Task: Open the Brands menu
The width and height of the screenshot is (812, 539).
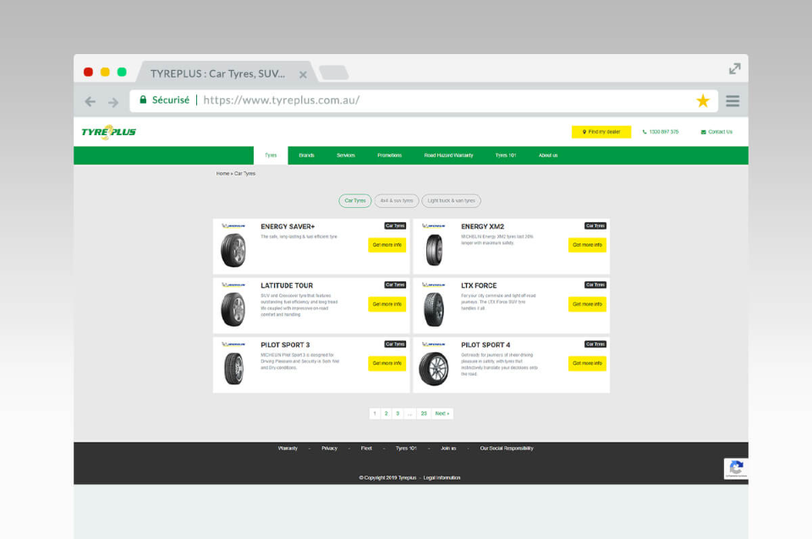Action: [x=306, y=155]
